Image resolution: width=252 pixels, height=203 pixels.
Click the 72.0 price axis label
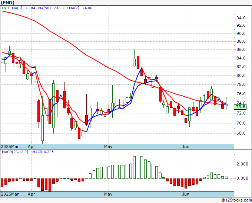pos(241,113)
